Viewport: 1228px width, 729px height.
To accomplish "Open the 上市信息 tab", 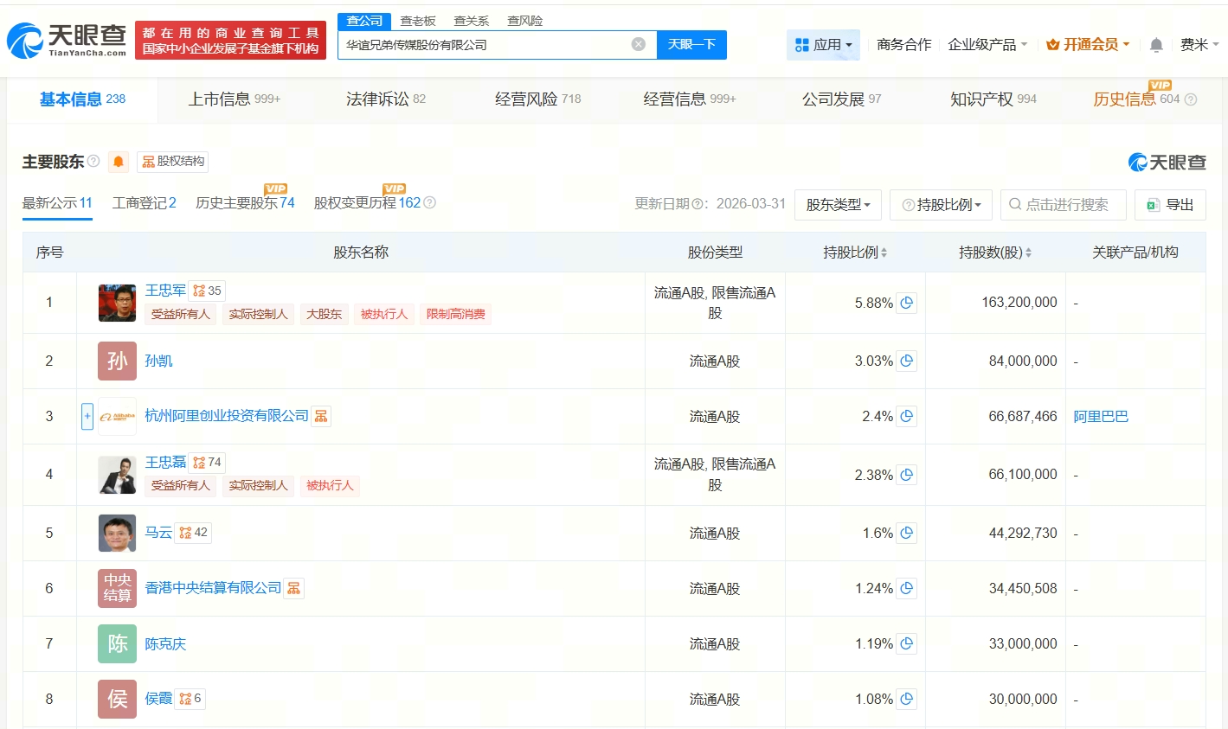I will (x=235, y=99).
